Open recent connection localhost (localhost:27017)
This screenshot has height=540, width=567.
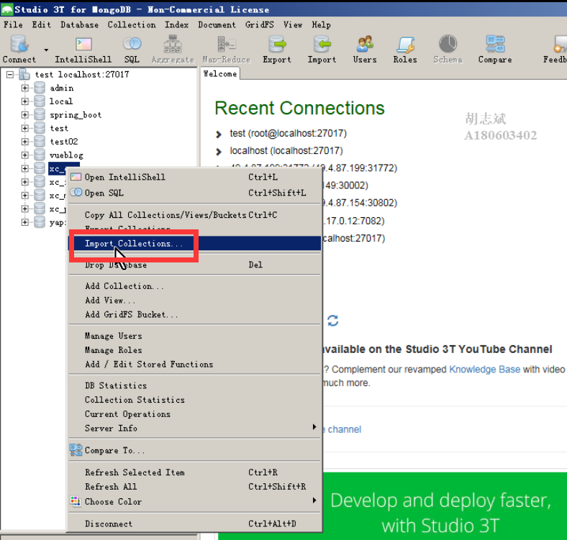[x=286, y=151]
